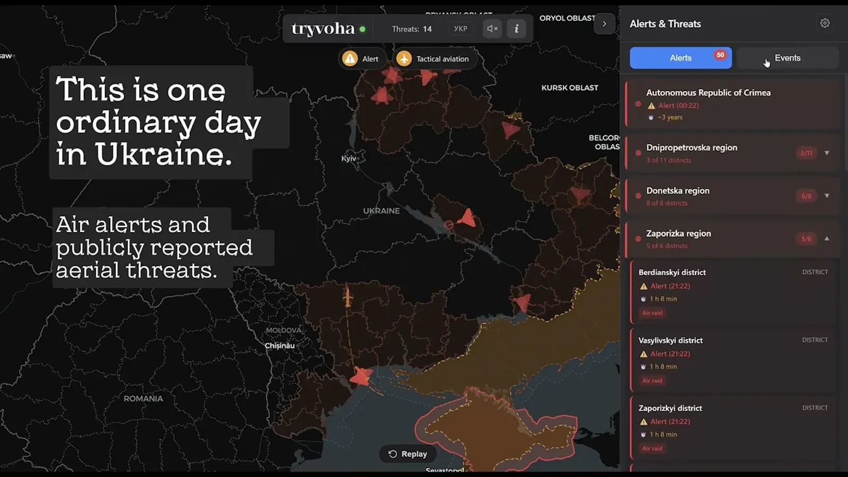848x477 pixels.
Task: Click the 5/6 badge on Zaporizka
Action: [806, 239]
